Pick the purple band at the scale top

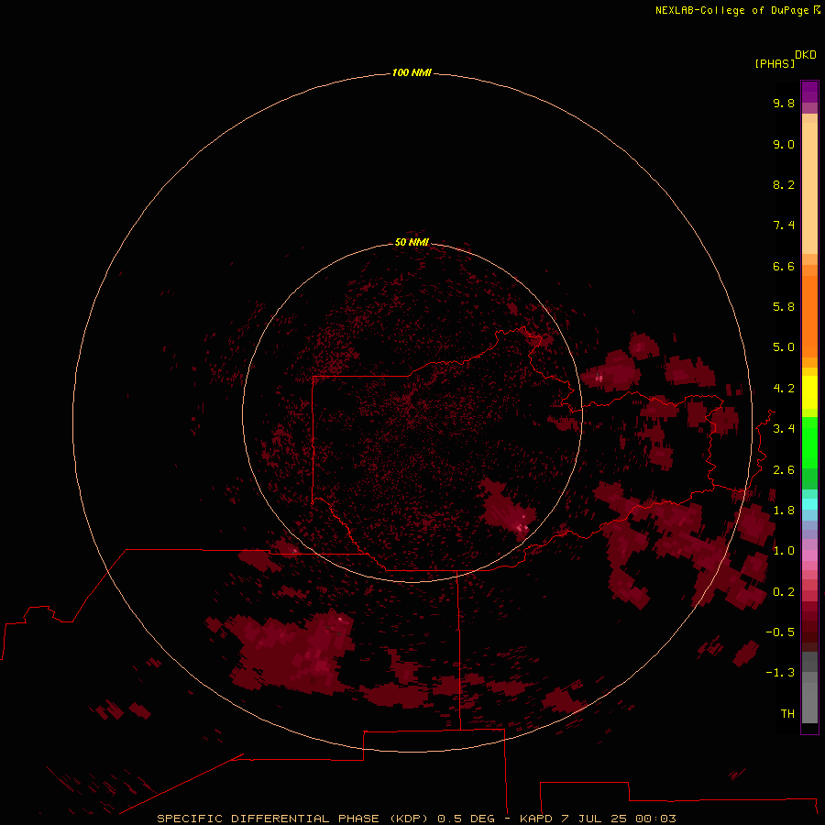click(809, 92)
